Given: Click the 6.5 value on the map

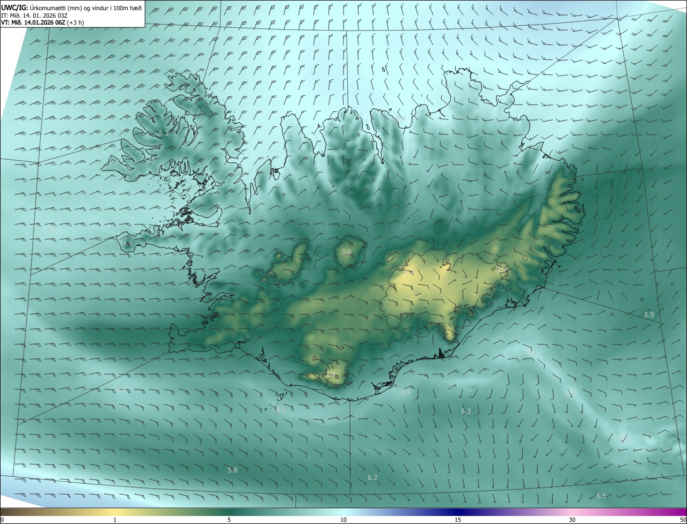Looking at the screenshot, I should 601,496.
